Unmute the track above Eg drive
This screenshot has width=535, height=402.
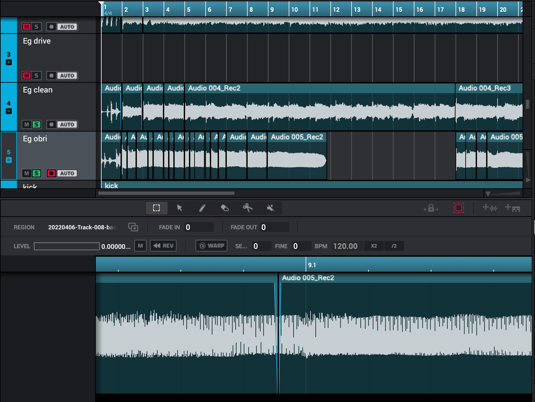click(27, 27)
